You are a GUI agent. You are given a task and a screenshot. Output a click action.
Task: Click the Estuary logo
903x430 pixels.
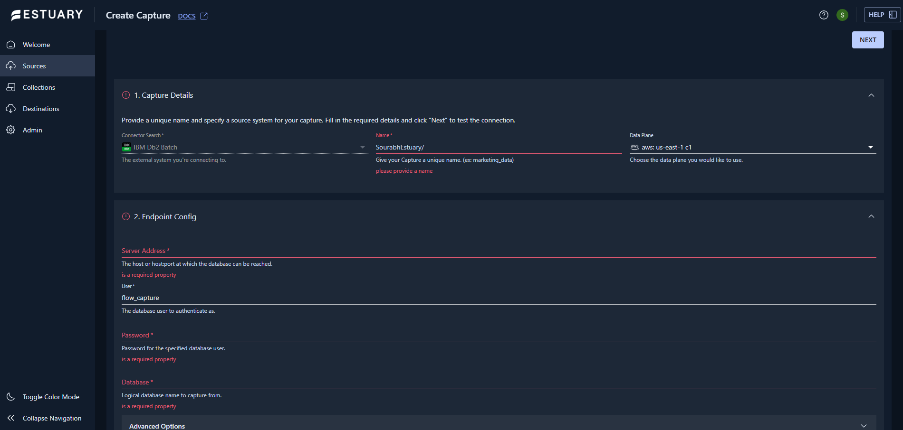[47, 15]
